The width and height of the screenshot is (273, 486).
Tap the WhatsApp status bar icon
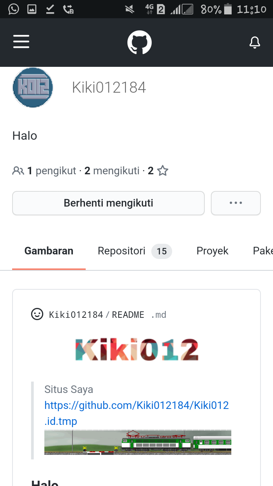click(13, 9)
